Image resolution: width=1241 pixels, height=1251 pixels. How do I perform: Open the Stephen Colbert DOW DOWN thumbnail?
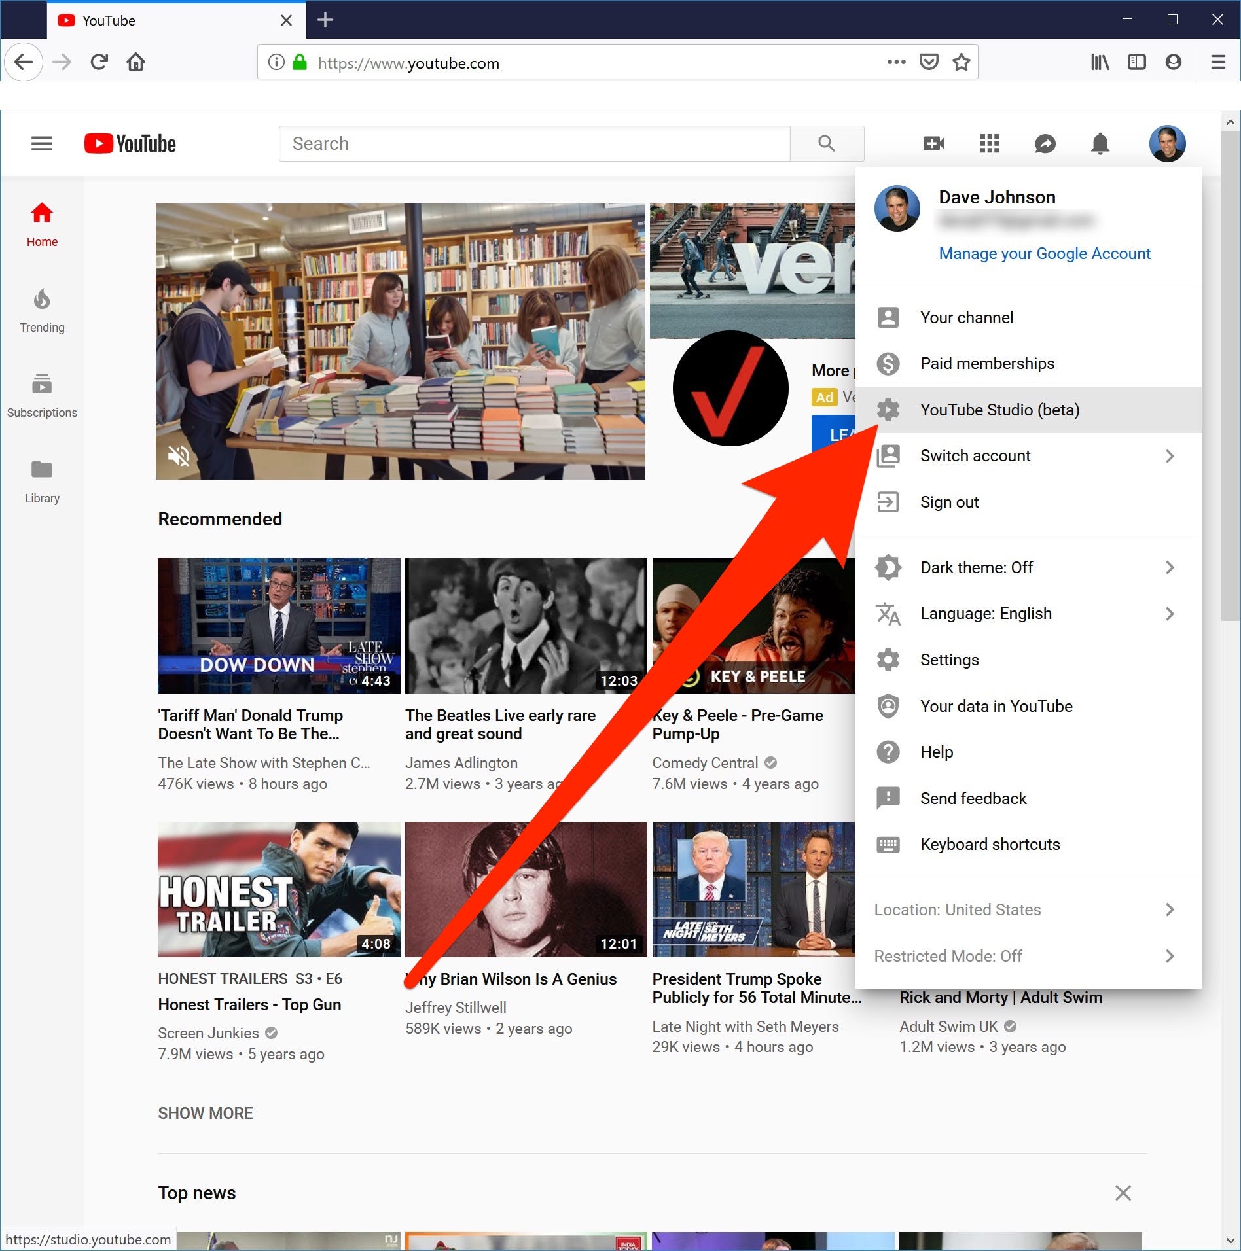pos(279,625)
